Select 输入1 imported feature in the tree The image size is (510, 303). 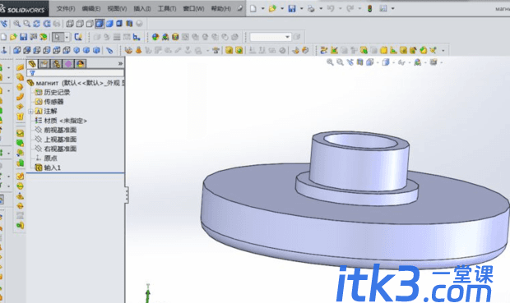(x=49, y=168)
